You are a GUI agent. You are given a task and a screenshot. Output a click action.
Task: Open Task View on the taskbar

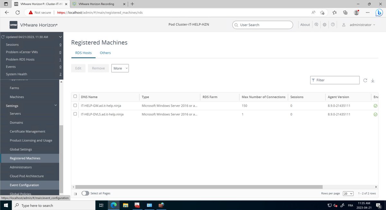point(101,206)
